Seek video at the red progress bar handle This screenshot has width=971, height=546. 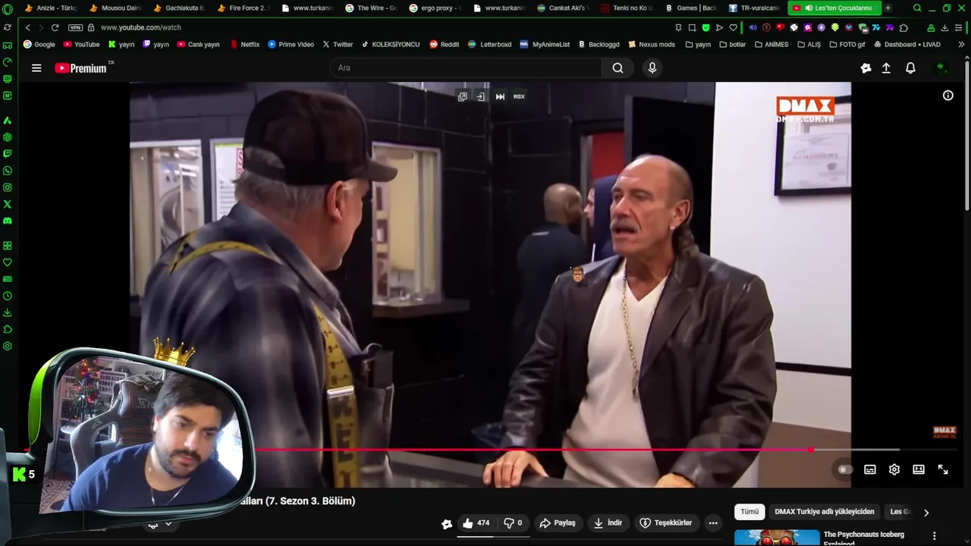[x=811, y=450]
